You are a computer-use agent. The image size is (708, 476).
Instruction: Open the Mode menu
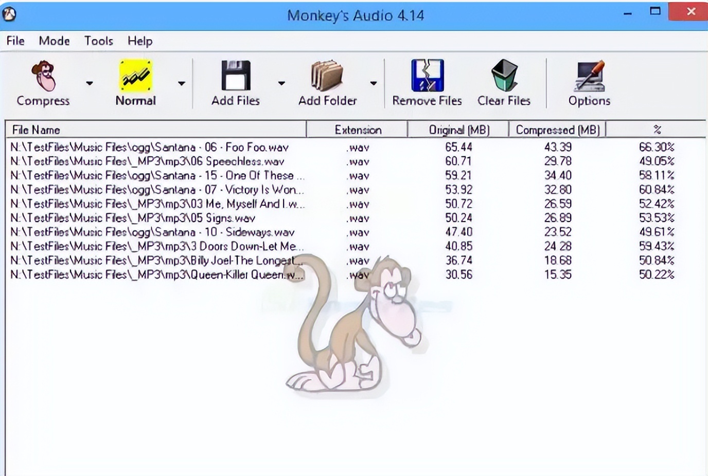coord(54,41)
